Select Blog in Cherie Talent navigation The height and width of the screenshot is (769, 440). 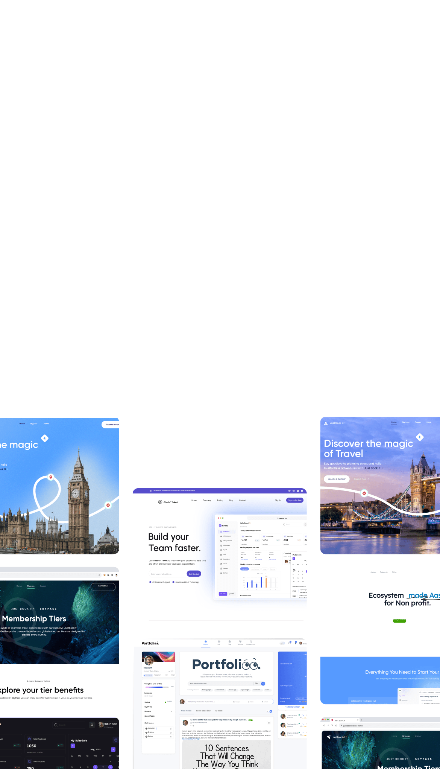coord(231,500)
